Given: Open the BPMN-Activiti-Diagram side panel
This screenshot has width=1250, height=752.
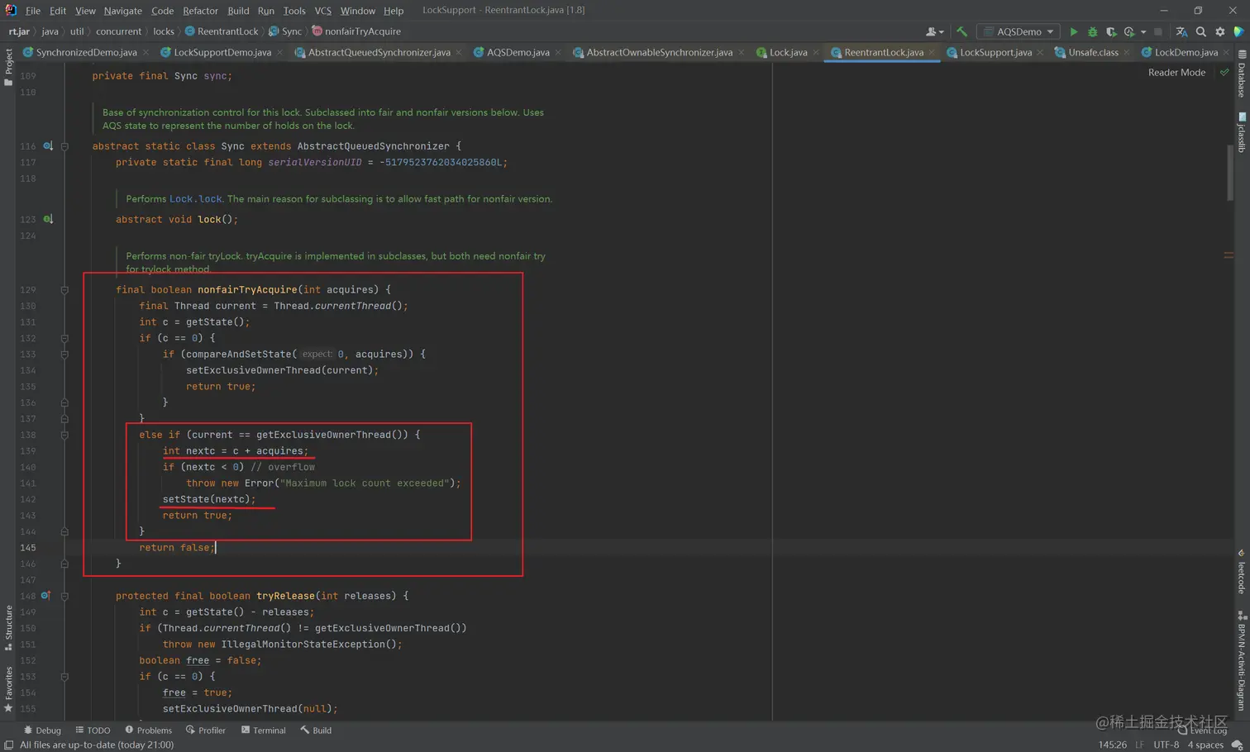Looking at the screenshot, I should 1242,661.
